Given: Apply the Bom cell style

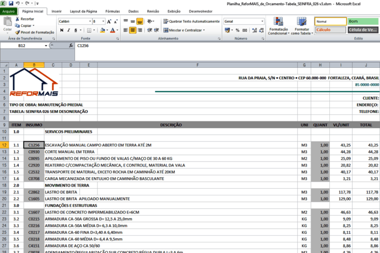Looking at the screenshot, I should pos(362,21).
